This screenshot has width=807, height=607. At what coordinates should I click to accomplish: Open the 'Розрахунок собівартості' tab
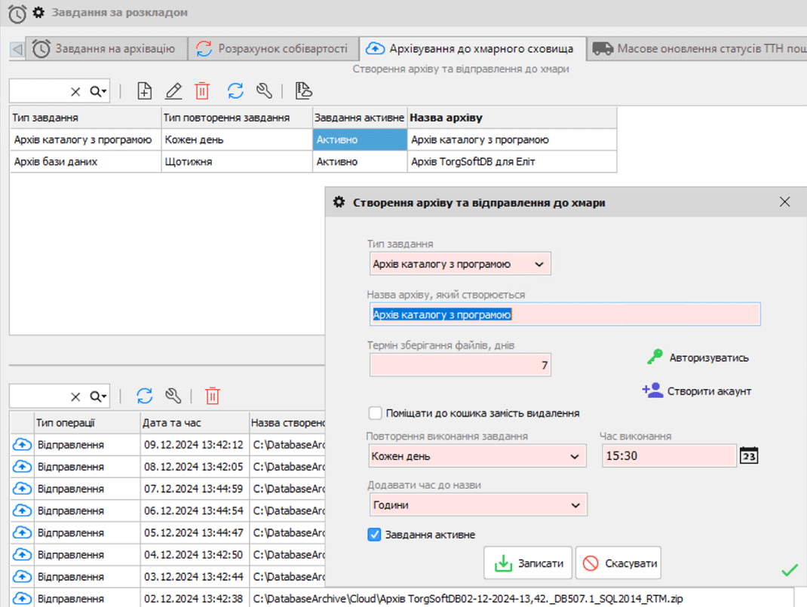(273, 49)
